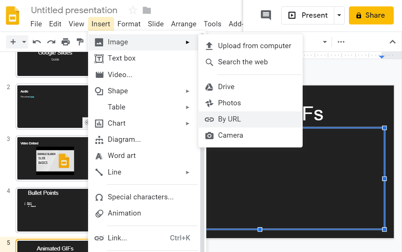Click the three-dot more options icon
The width and height of the screenshot is (402, 252).
[341, 42]
